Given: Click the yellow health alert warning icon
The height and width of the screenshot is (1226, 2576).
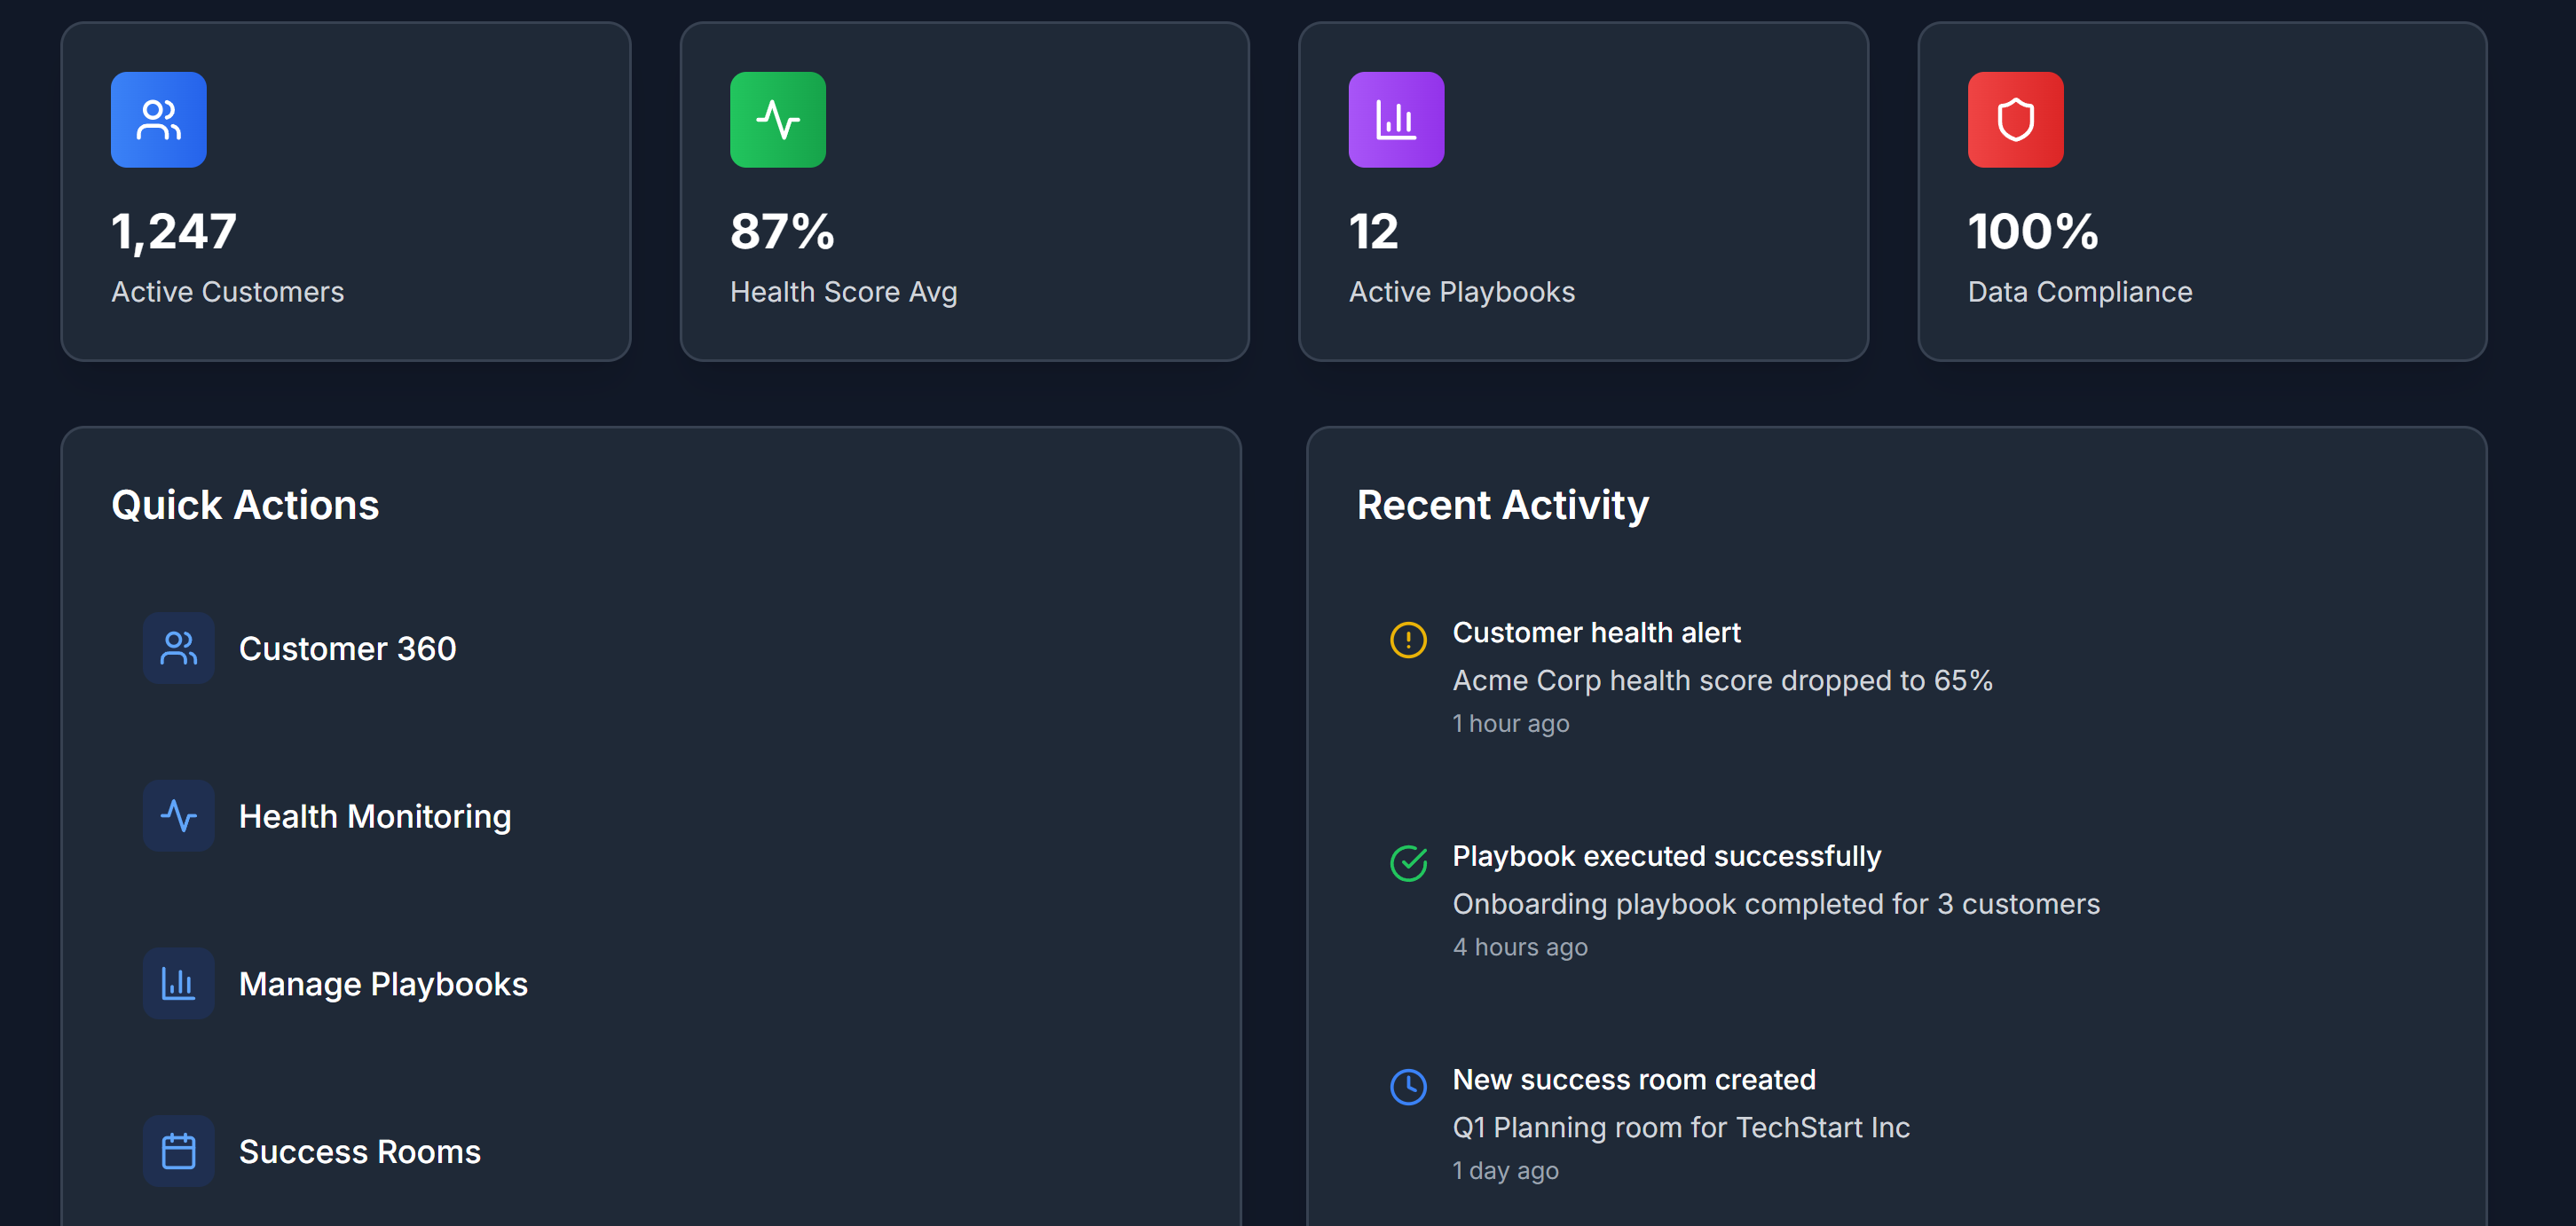Looking at the screenshot, I should tap(1408, 639).
